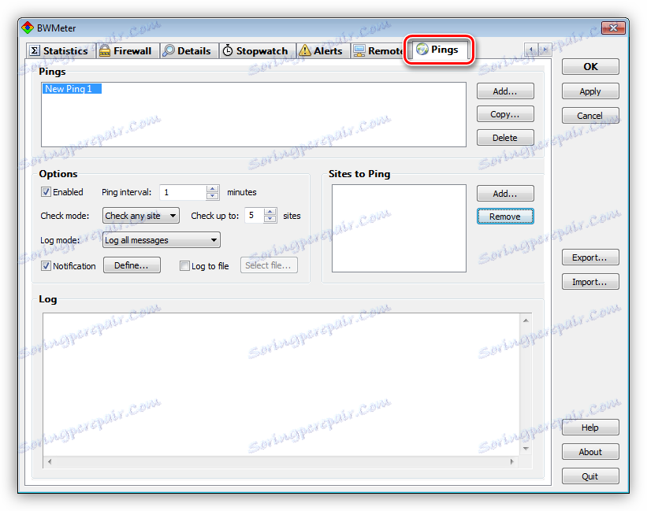Increase Check up to sites value
This screenshot has height=511, width=647.
(270, 212)
